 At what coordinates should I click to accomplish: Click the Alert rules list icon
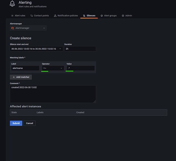[12, 16]
